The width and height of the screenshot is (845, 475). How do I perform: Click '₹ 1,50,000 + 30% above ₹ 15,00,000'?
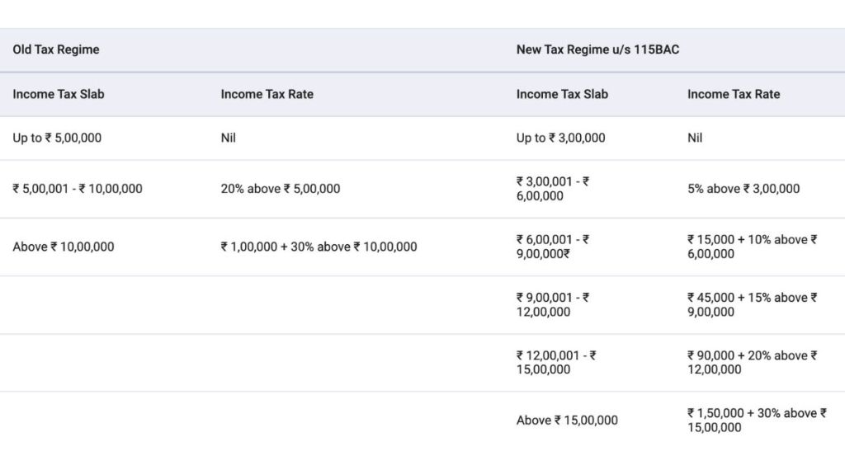click(758, 421)
